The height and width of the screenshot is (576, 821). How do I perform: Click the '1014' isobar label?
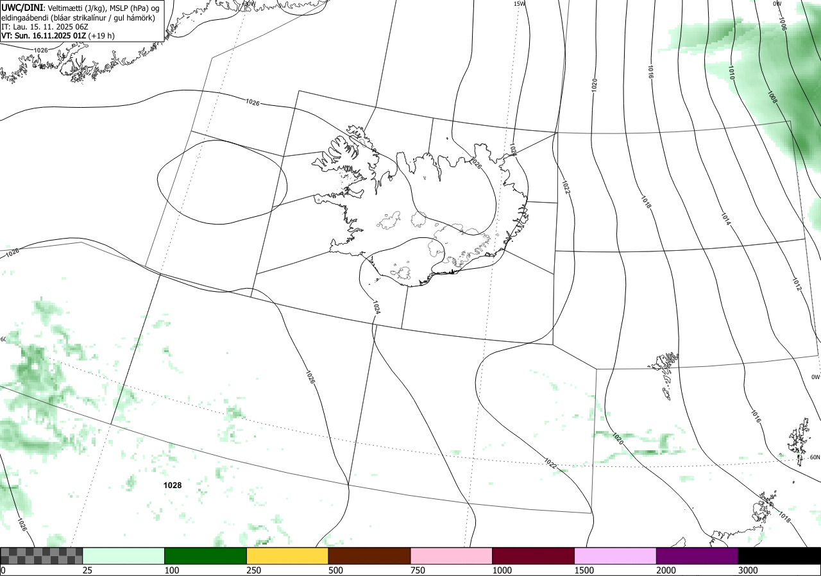pos(725,219)
